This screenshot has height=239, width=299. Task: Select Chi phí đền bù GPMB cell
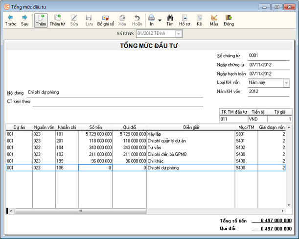pos(191,154)
